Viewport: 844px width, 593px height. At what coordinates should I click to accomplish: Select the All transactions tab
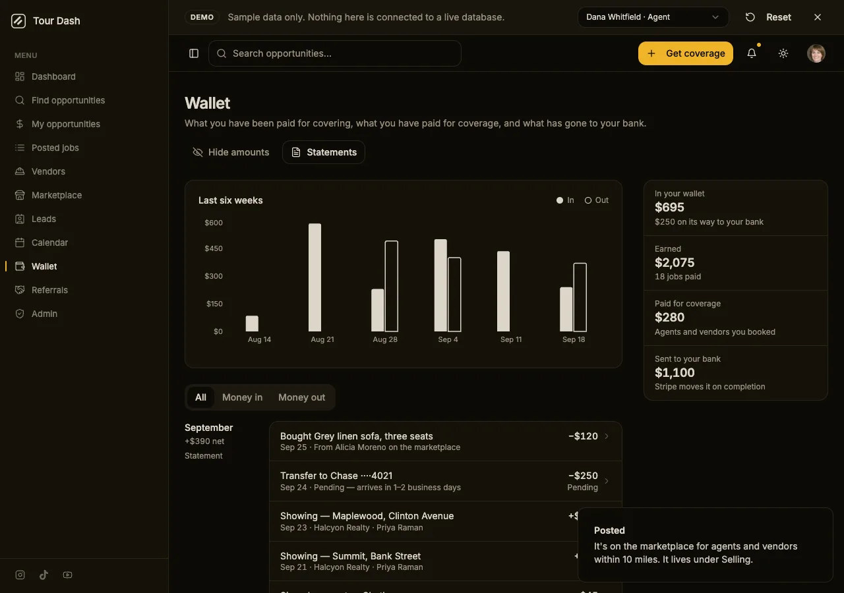[200, 397]
